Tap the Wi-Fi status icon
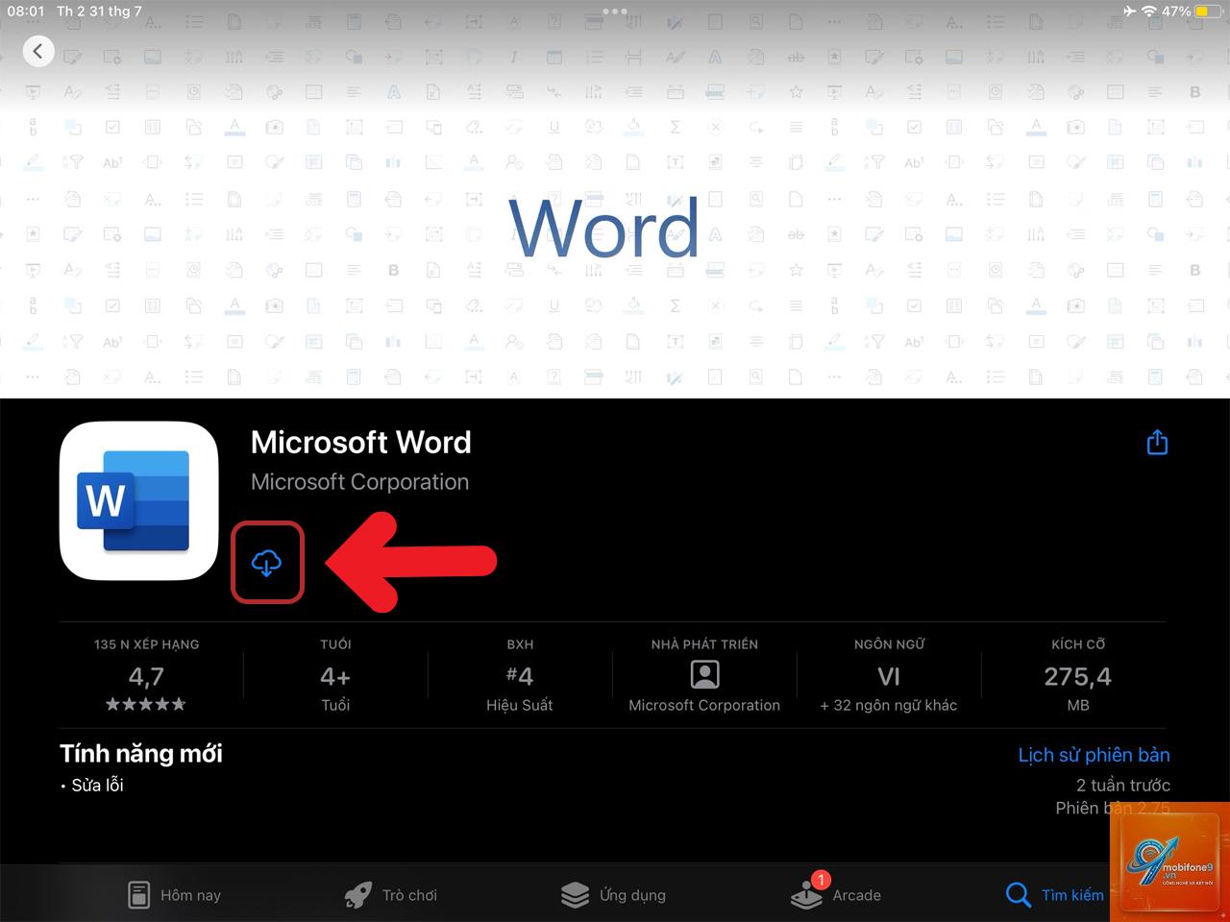This screenshot has height=922, width=1230. click(1149, 12)
